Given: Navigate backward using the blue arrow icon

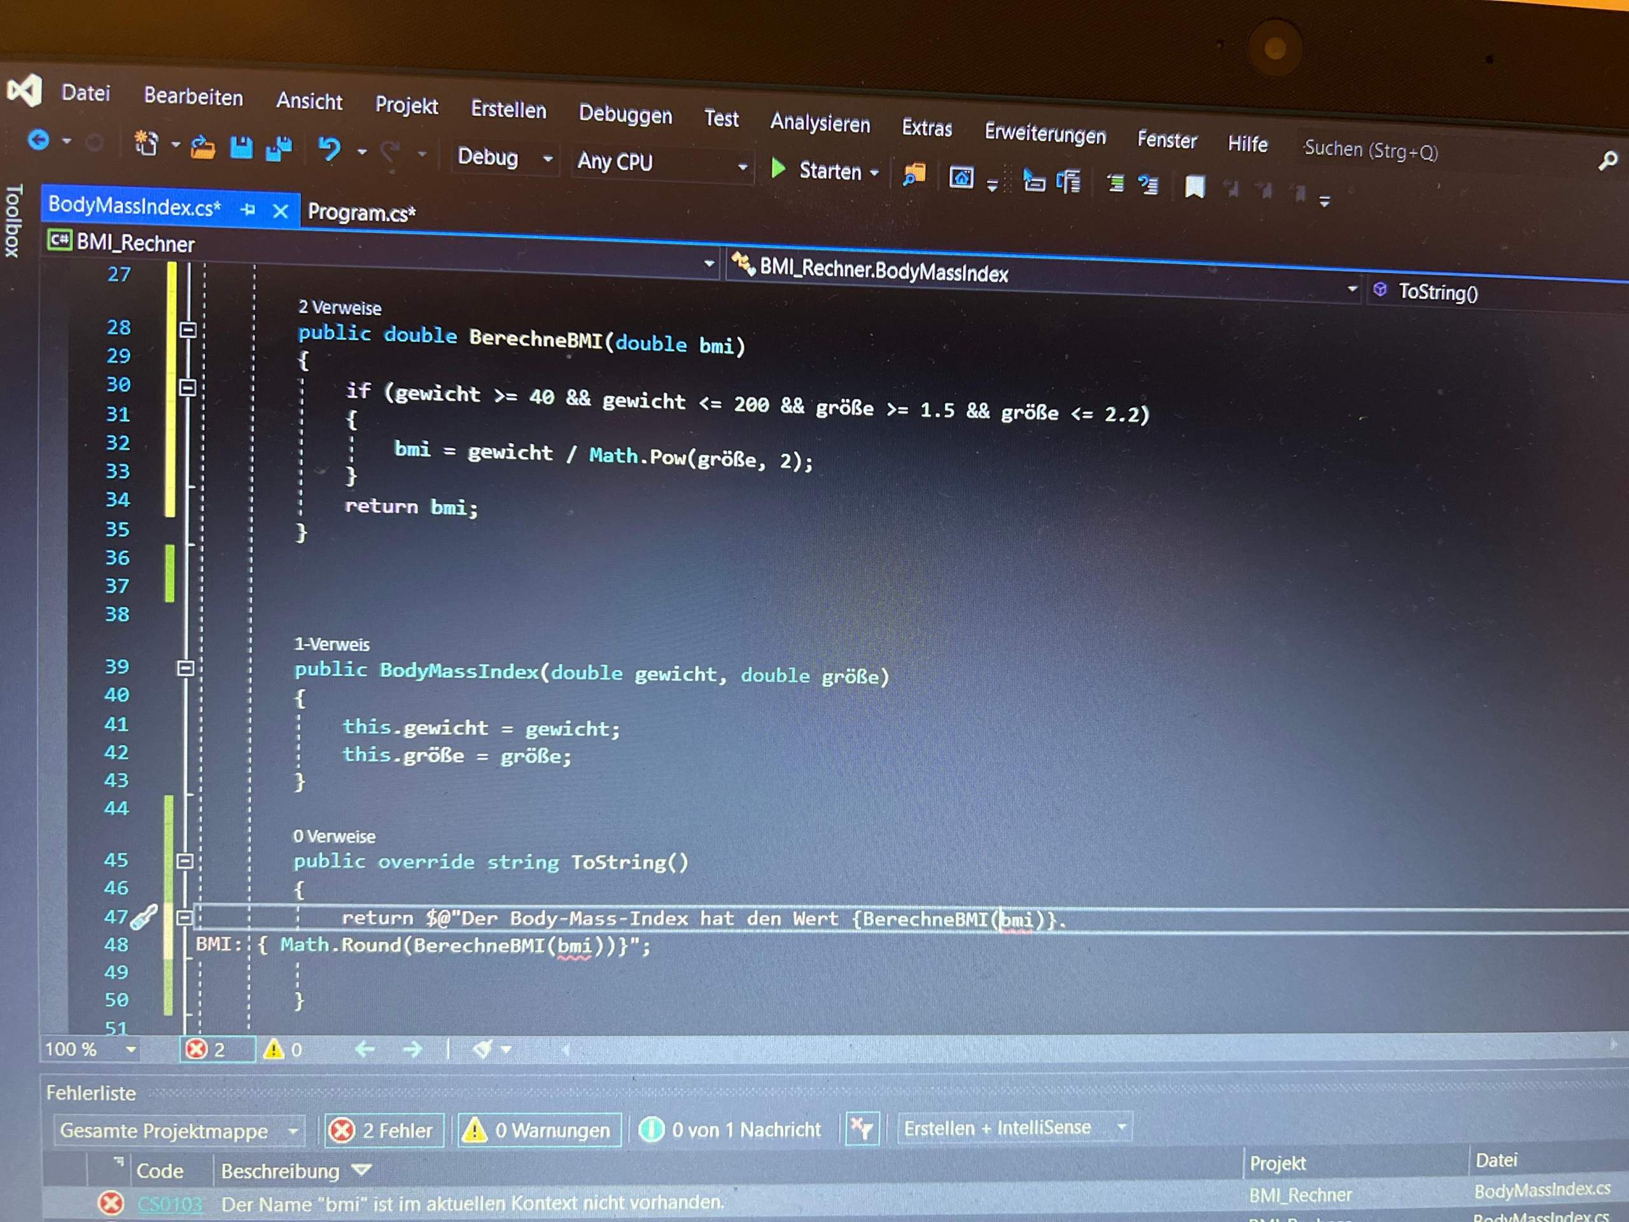Looking at the screenshot, I should [38, 139].
